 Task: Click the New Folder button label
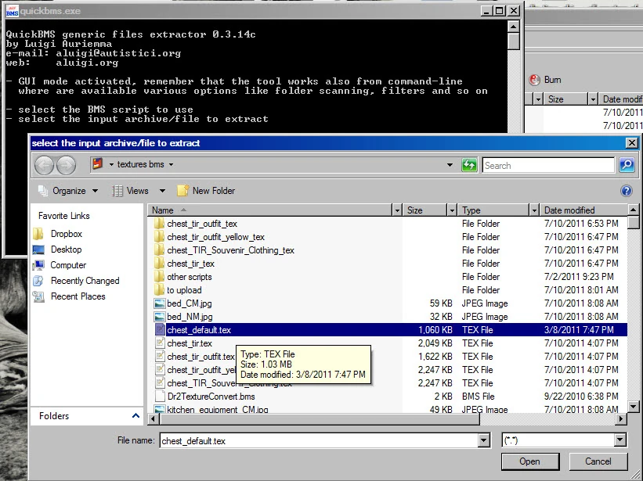point(214,191)
